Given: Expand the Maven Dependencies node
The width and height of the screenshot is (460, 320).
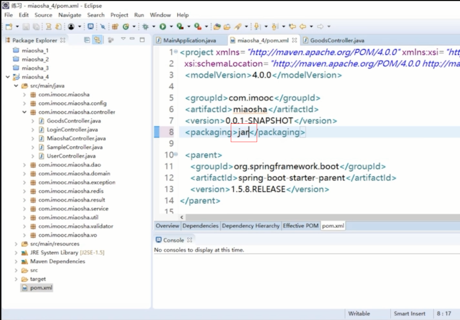Looking at the screenshot, I should point(16,261).
